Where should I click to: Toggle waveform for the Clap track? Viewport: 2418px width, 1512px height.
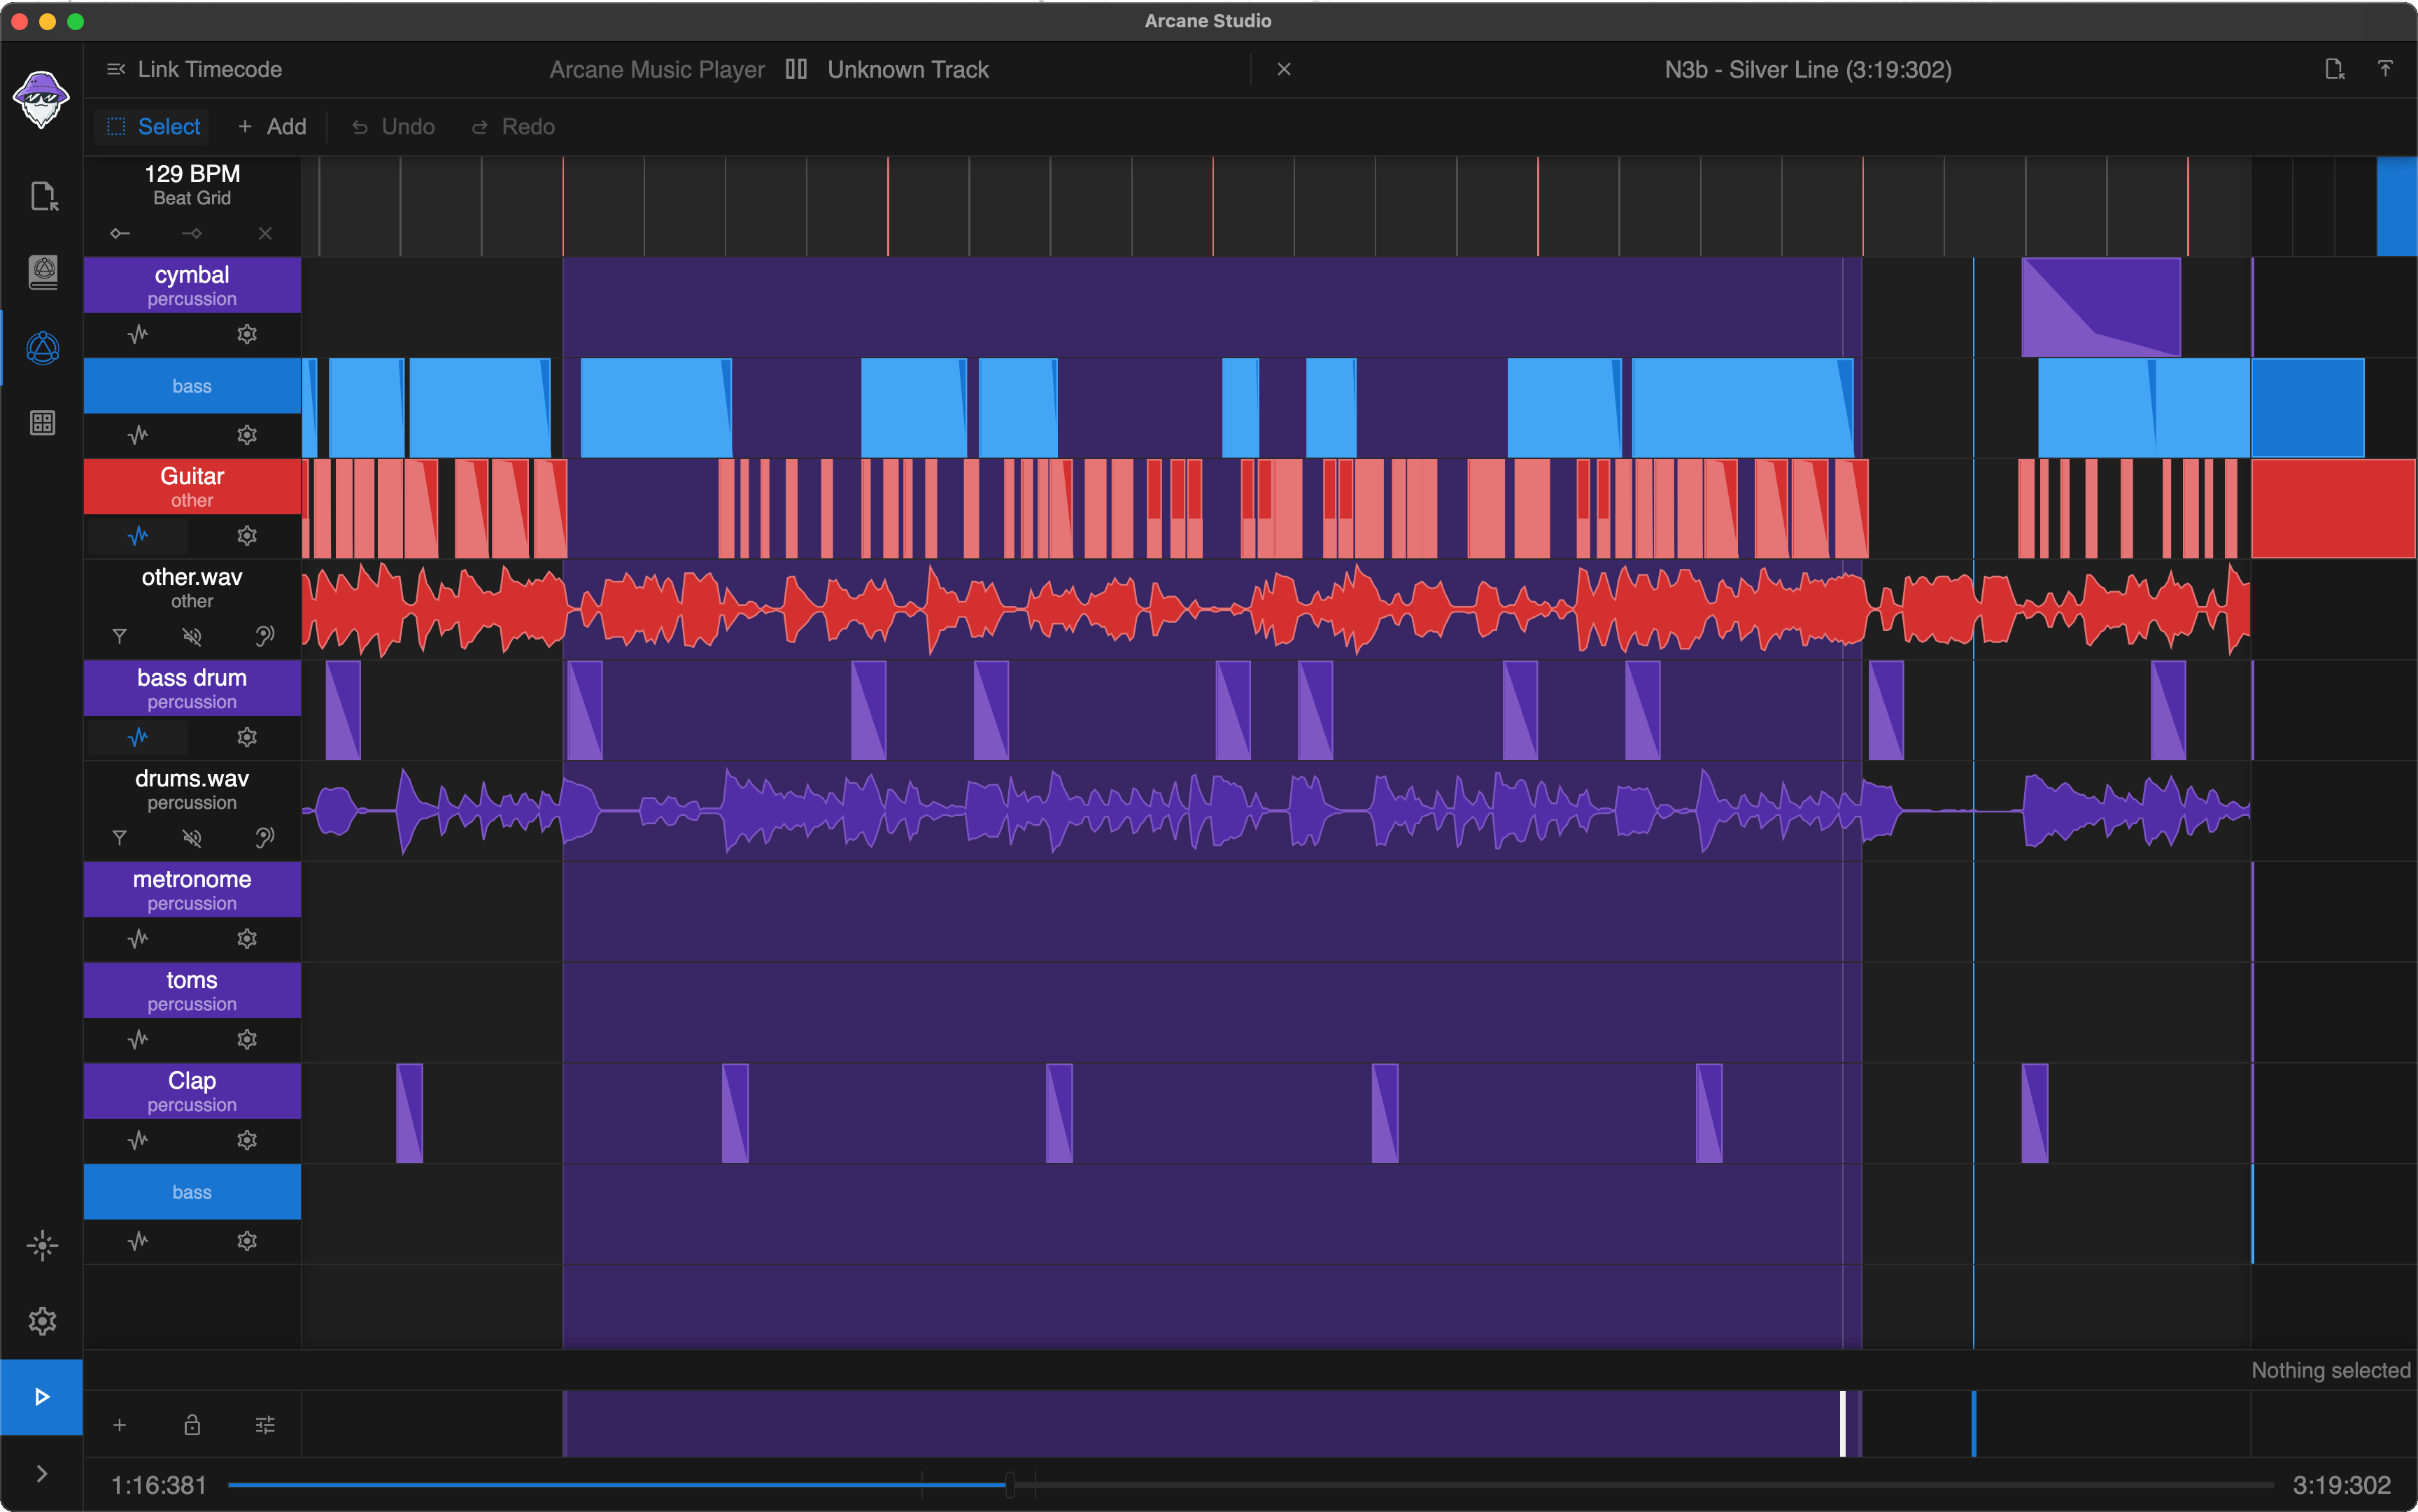tap(138, 1140)
